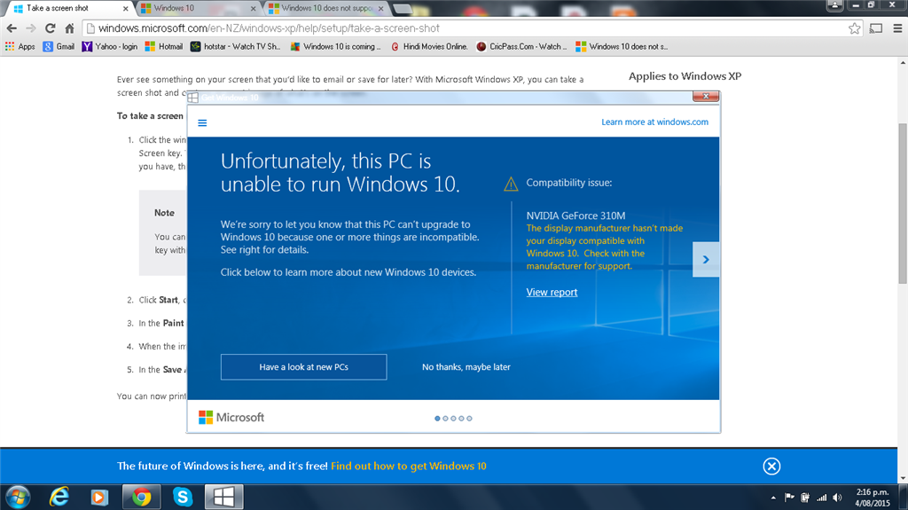Choose No thanks, maybe later
Viewport: 908px width, 510px height.
[x=466, y=367]
